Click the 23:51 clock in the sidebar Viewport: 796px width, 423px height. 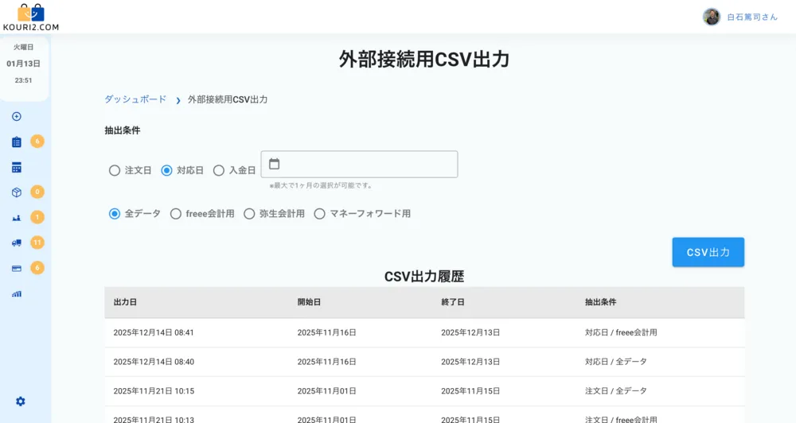click(23, 80)
